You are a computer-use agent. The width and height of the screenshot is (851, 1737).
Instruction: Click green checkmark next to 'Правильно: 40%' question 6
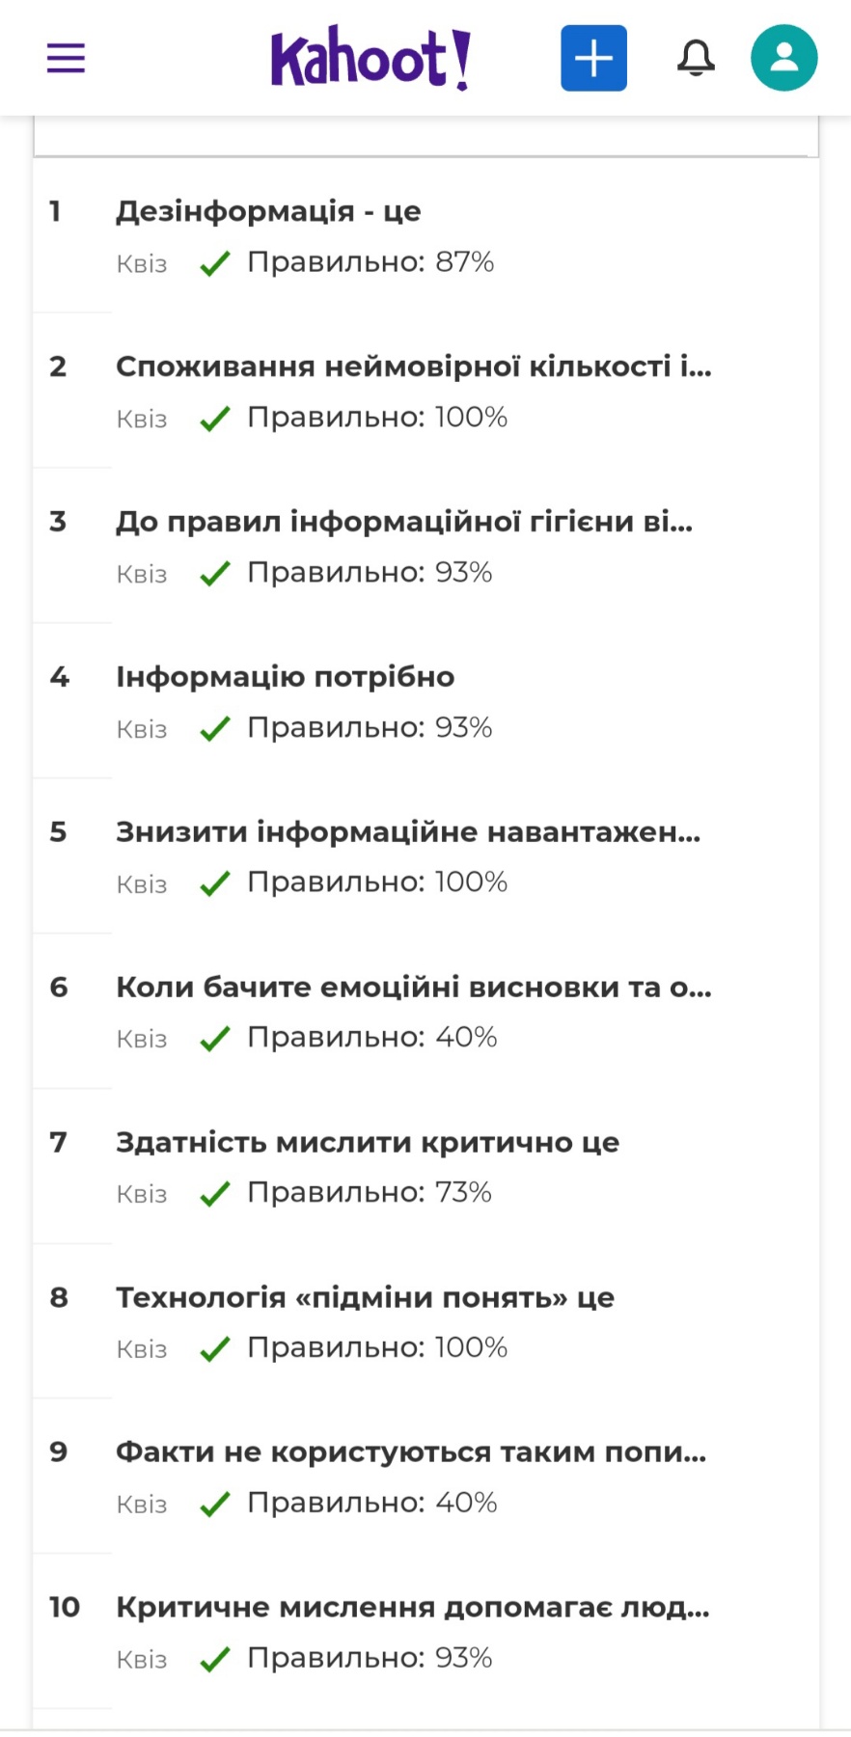coord(214,1039)
